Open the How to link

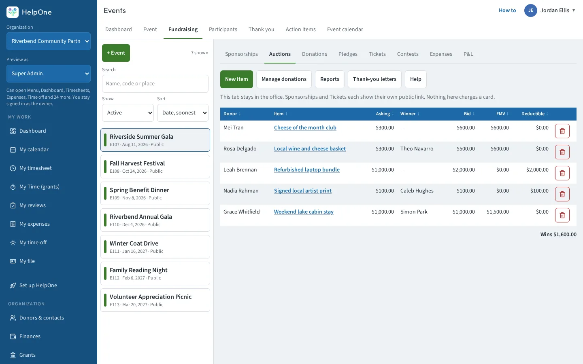pyautogui.click(x=507, y=11)
